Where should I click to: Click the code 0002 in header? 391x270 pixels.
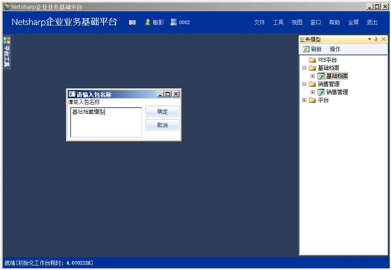(x=184, y=22)
